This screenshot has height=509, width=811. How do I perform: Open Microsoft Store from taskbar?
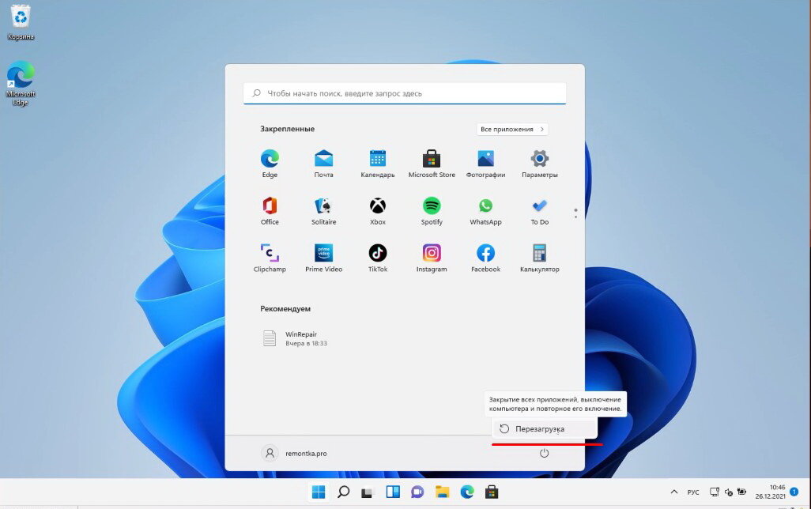pos(492,492)
